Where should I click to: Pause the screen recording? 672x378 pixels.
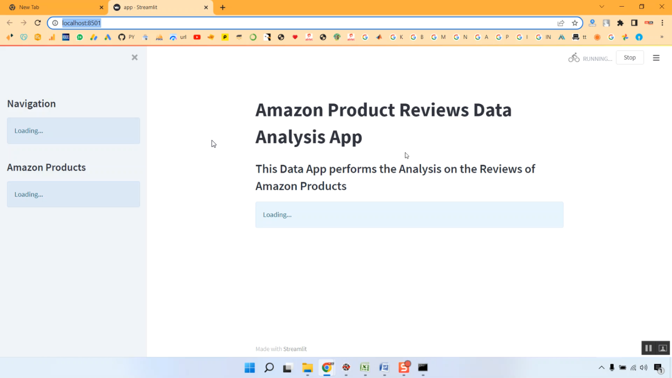648,348
